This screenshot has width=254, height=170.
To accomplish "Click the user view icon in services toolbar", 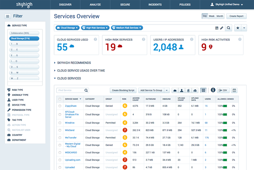I will 181,90.
